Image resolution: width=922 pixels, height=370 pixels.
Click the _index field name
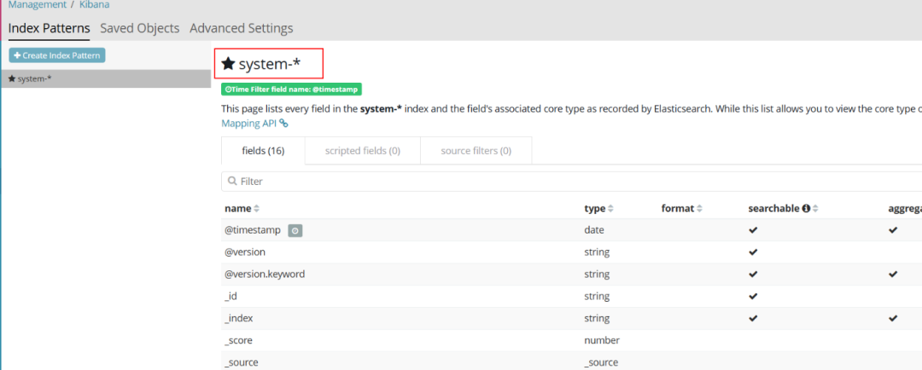[239, 318]
